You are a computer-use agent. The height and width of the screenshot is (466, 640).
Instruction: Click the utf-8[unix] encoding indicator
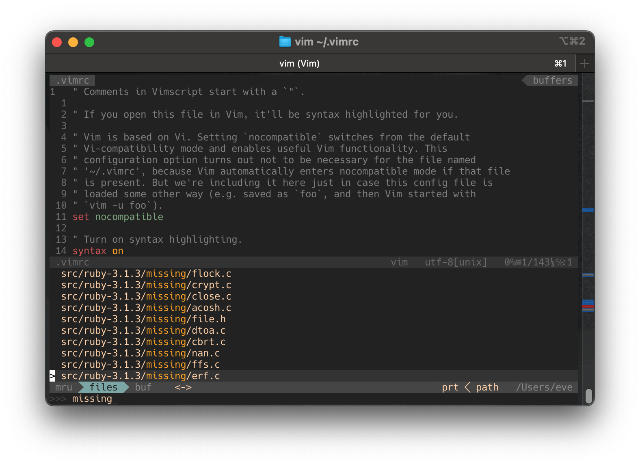pyautogui.click(x=456, y=262)
